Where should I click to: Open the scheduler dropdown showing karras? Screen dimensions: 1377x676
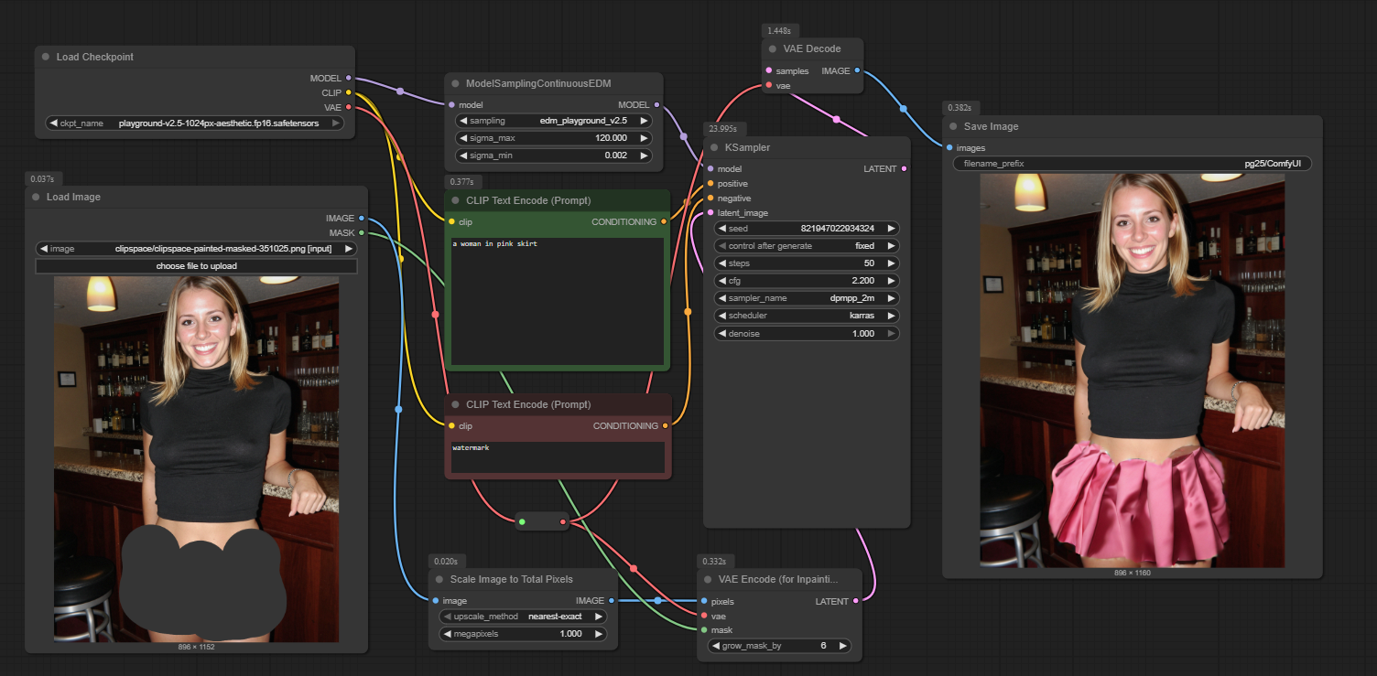(806, 316)
